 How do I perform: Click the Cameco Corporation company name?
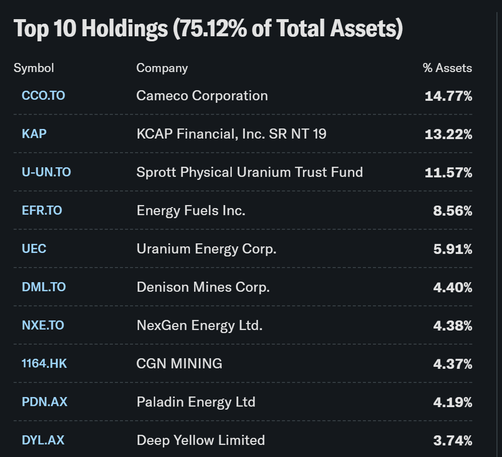pos(202,96)
